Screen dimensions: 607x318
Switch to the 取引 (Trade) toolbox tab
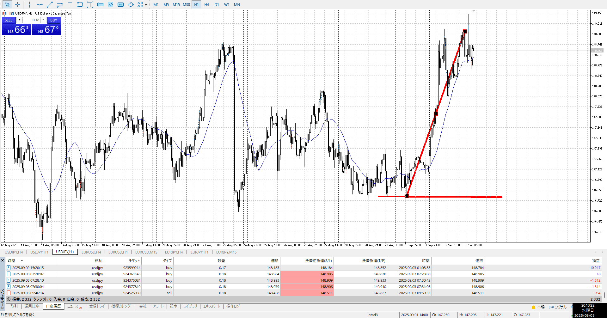point(14,306)
